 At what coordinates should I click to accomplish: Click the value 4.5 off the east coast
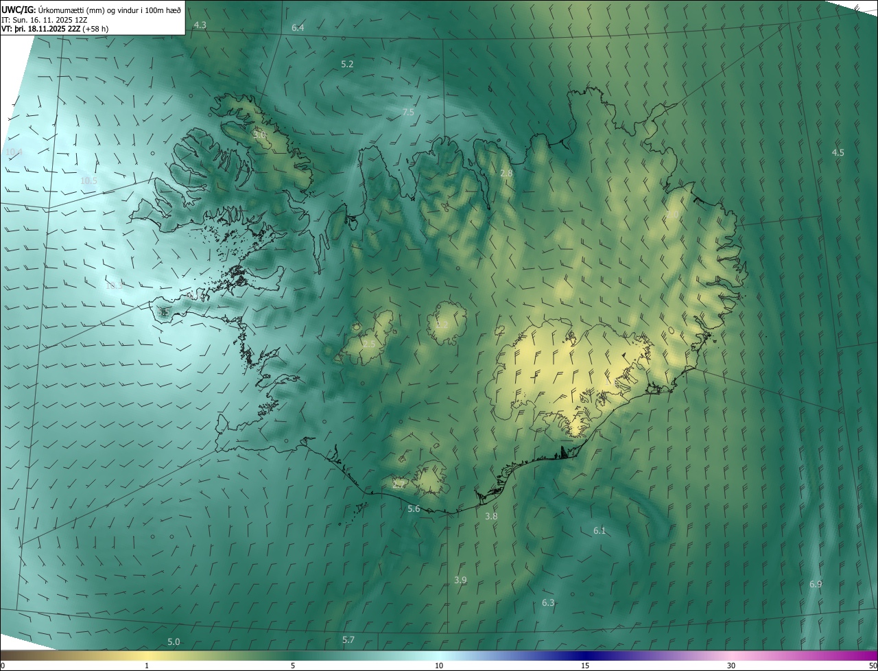point(838,152)
